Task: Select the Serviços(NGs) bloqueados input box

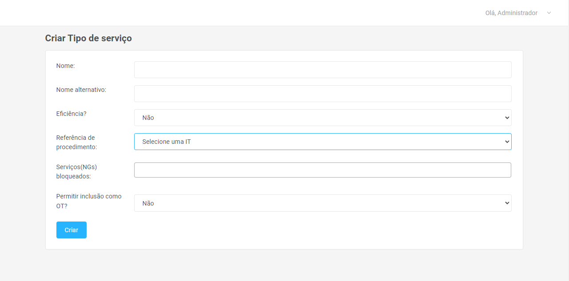Action: pos(322,170)
